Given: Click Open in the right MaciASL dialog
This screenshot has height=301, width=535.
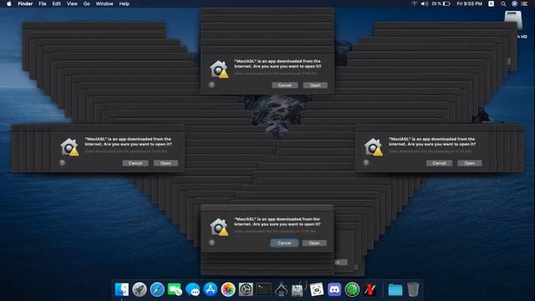Looking at the screenshot, I should coord(470,163).
